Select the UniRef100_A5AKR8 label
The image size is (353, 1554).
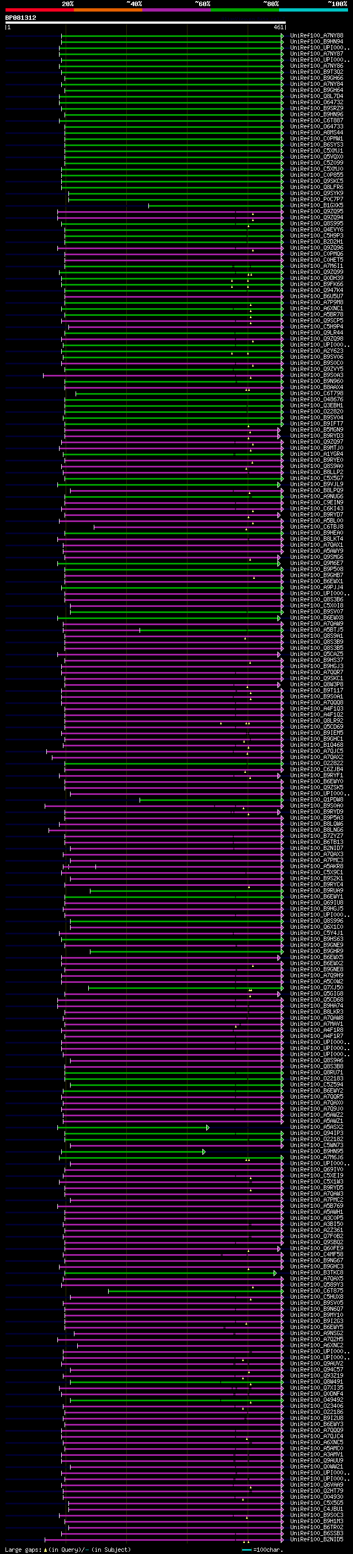coord(316,866)
